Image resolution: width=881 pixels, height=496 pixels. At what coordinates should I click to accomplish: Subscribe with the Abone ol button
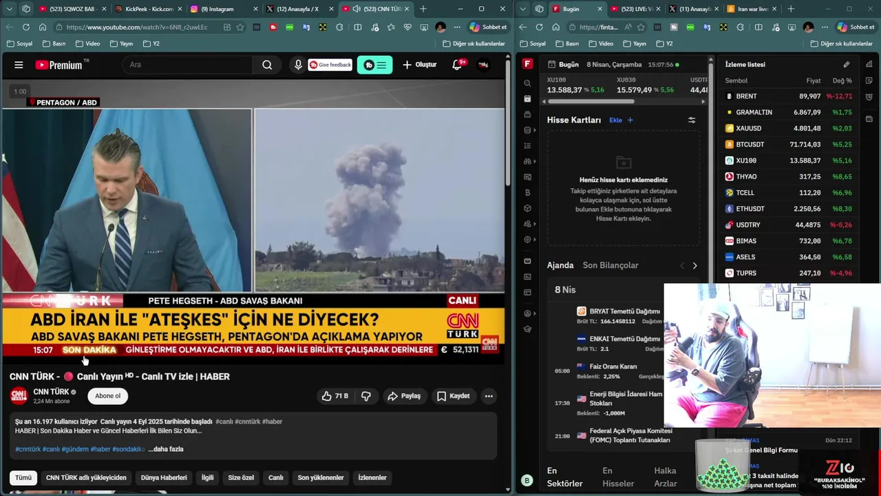[107, 396]
